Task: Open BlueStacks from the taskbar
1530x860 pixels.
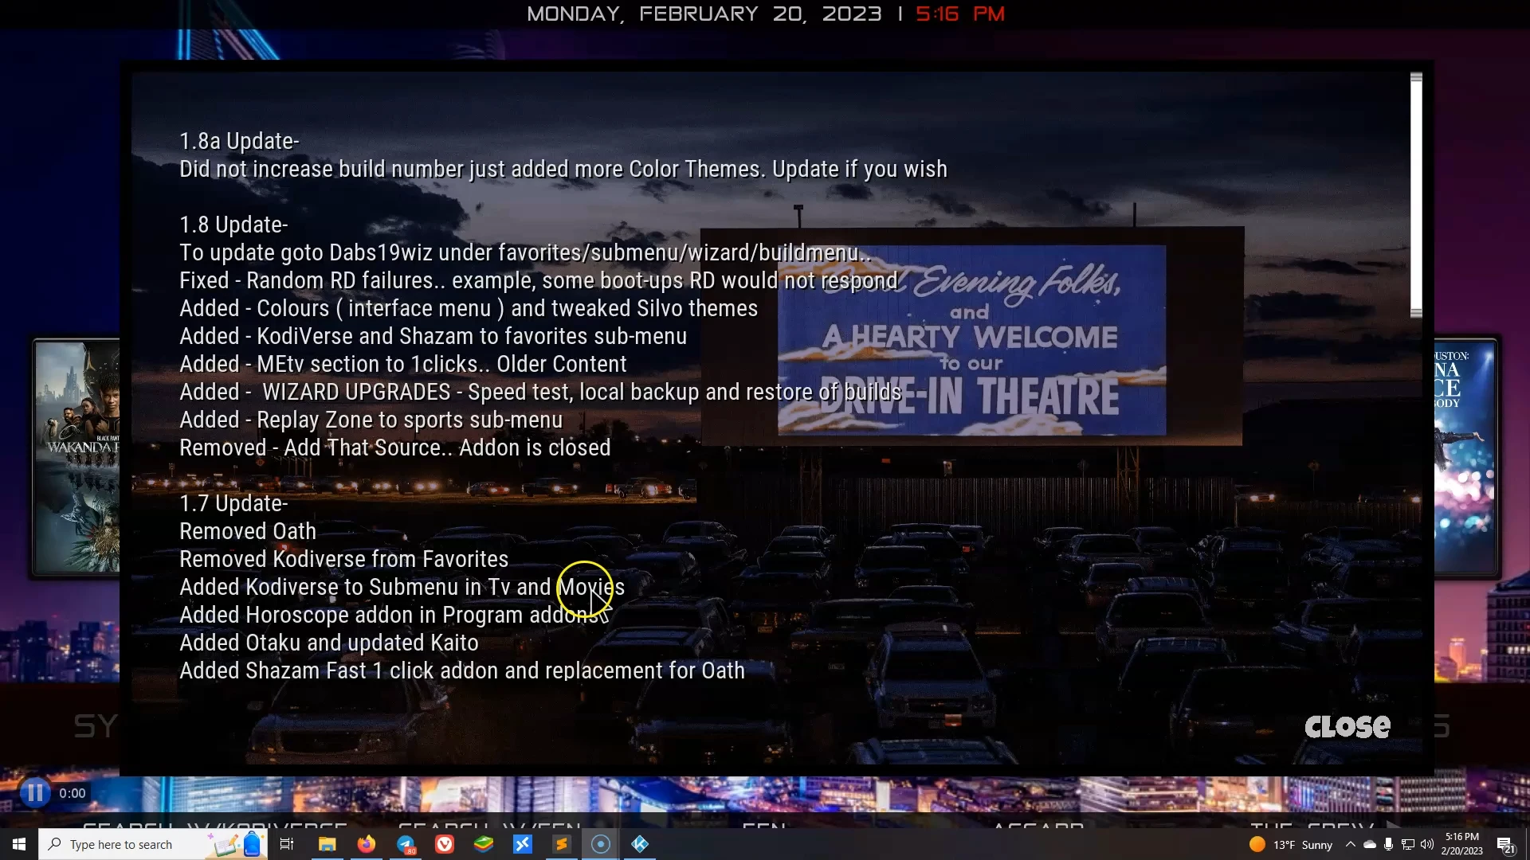Action: tap(484, 844)
